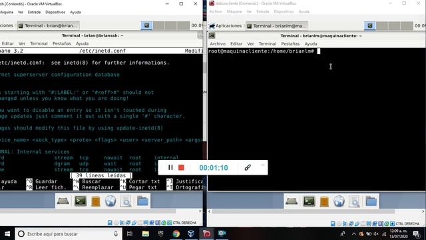Click keyboard capture icon beside left CTRL DERECHA
The height and width of the screenshot is (240, 426).
tap(170, 223)
